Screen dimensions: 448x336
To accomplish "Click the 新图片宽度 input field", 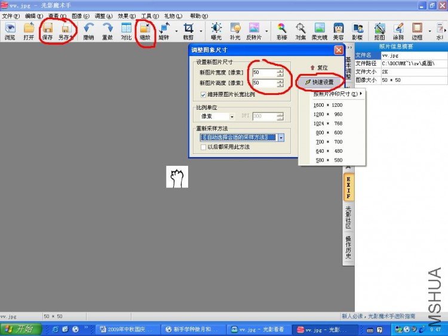I will coord(268,72).
